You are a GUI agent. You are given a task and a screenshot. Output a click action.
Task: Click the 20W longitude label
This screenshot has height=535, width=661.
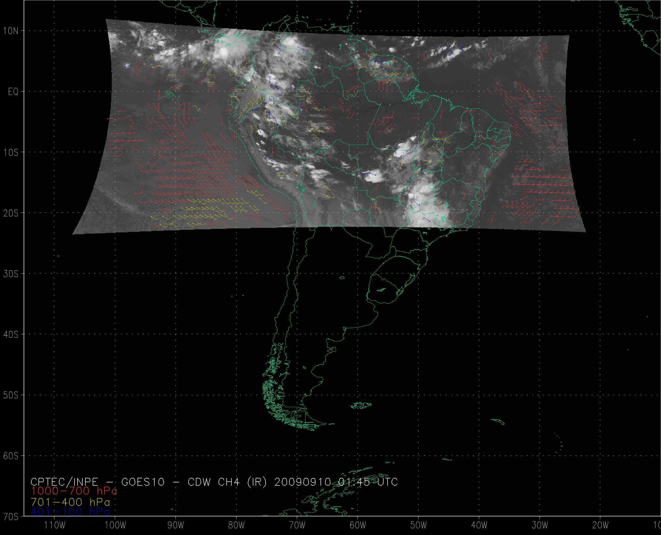click(x=600, y=525)
